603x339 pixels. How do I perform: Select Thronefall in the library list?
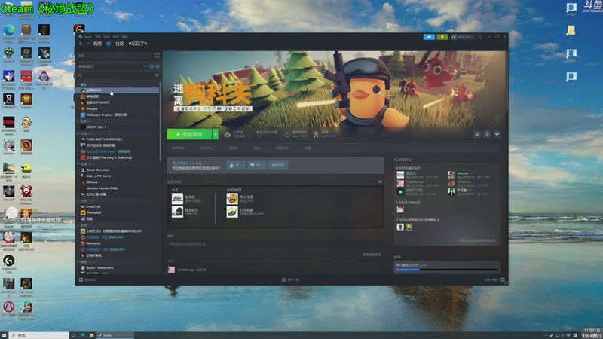[x=118, y=212]
